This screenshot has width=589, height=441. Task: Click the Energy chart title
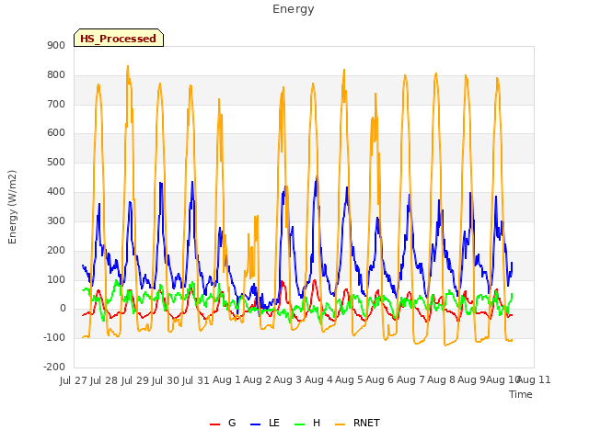tap(294, 9)
